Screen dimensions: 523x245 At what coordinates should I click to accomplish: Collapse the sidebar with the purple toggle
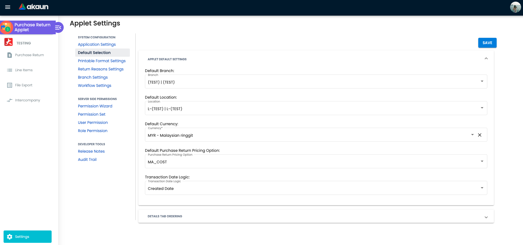[x=58, y=27]
